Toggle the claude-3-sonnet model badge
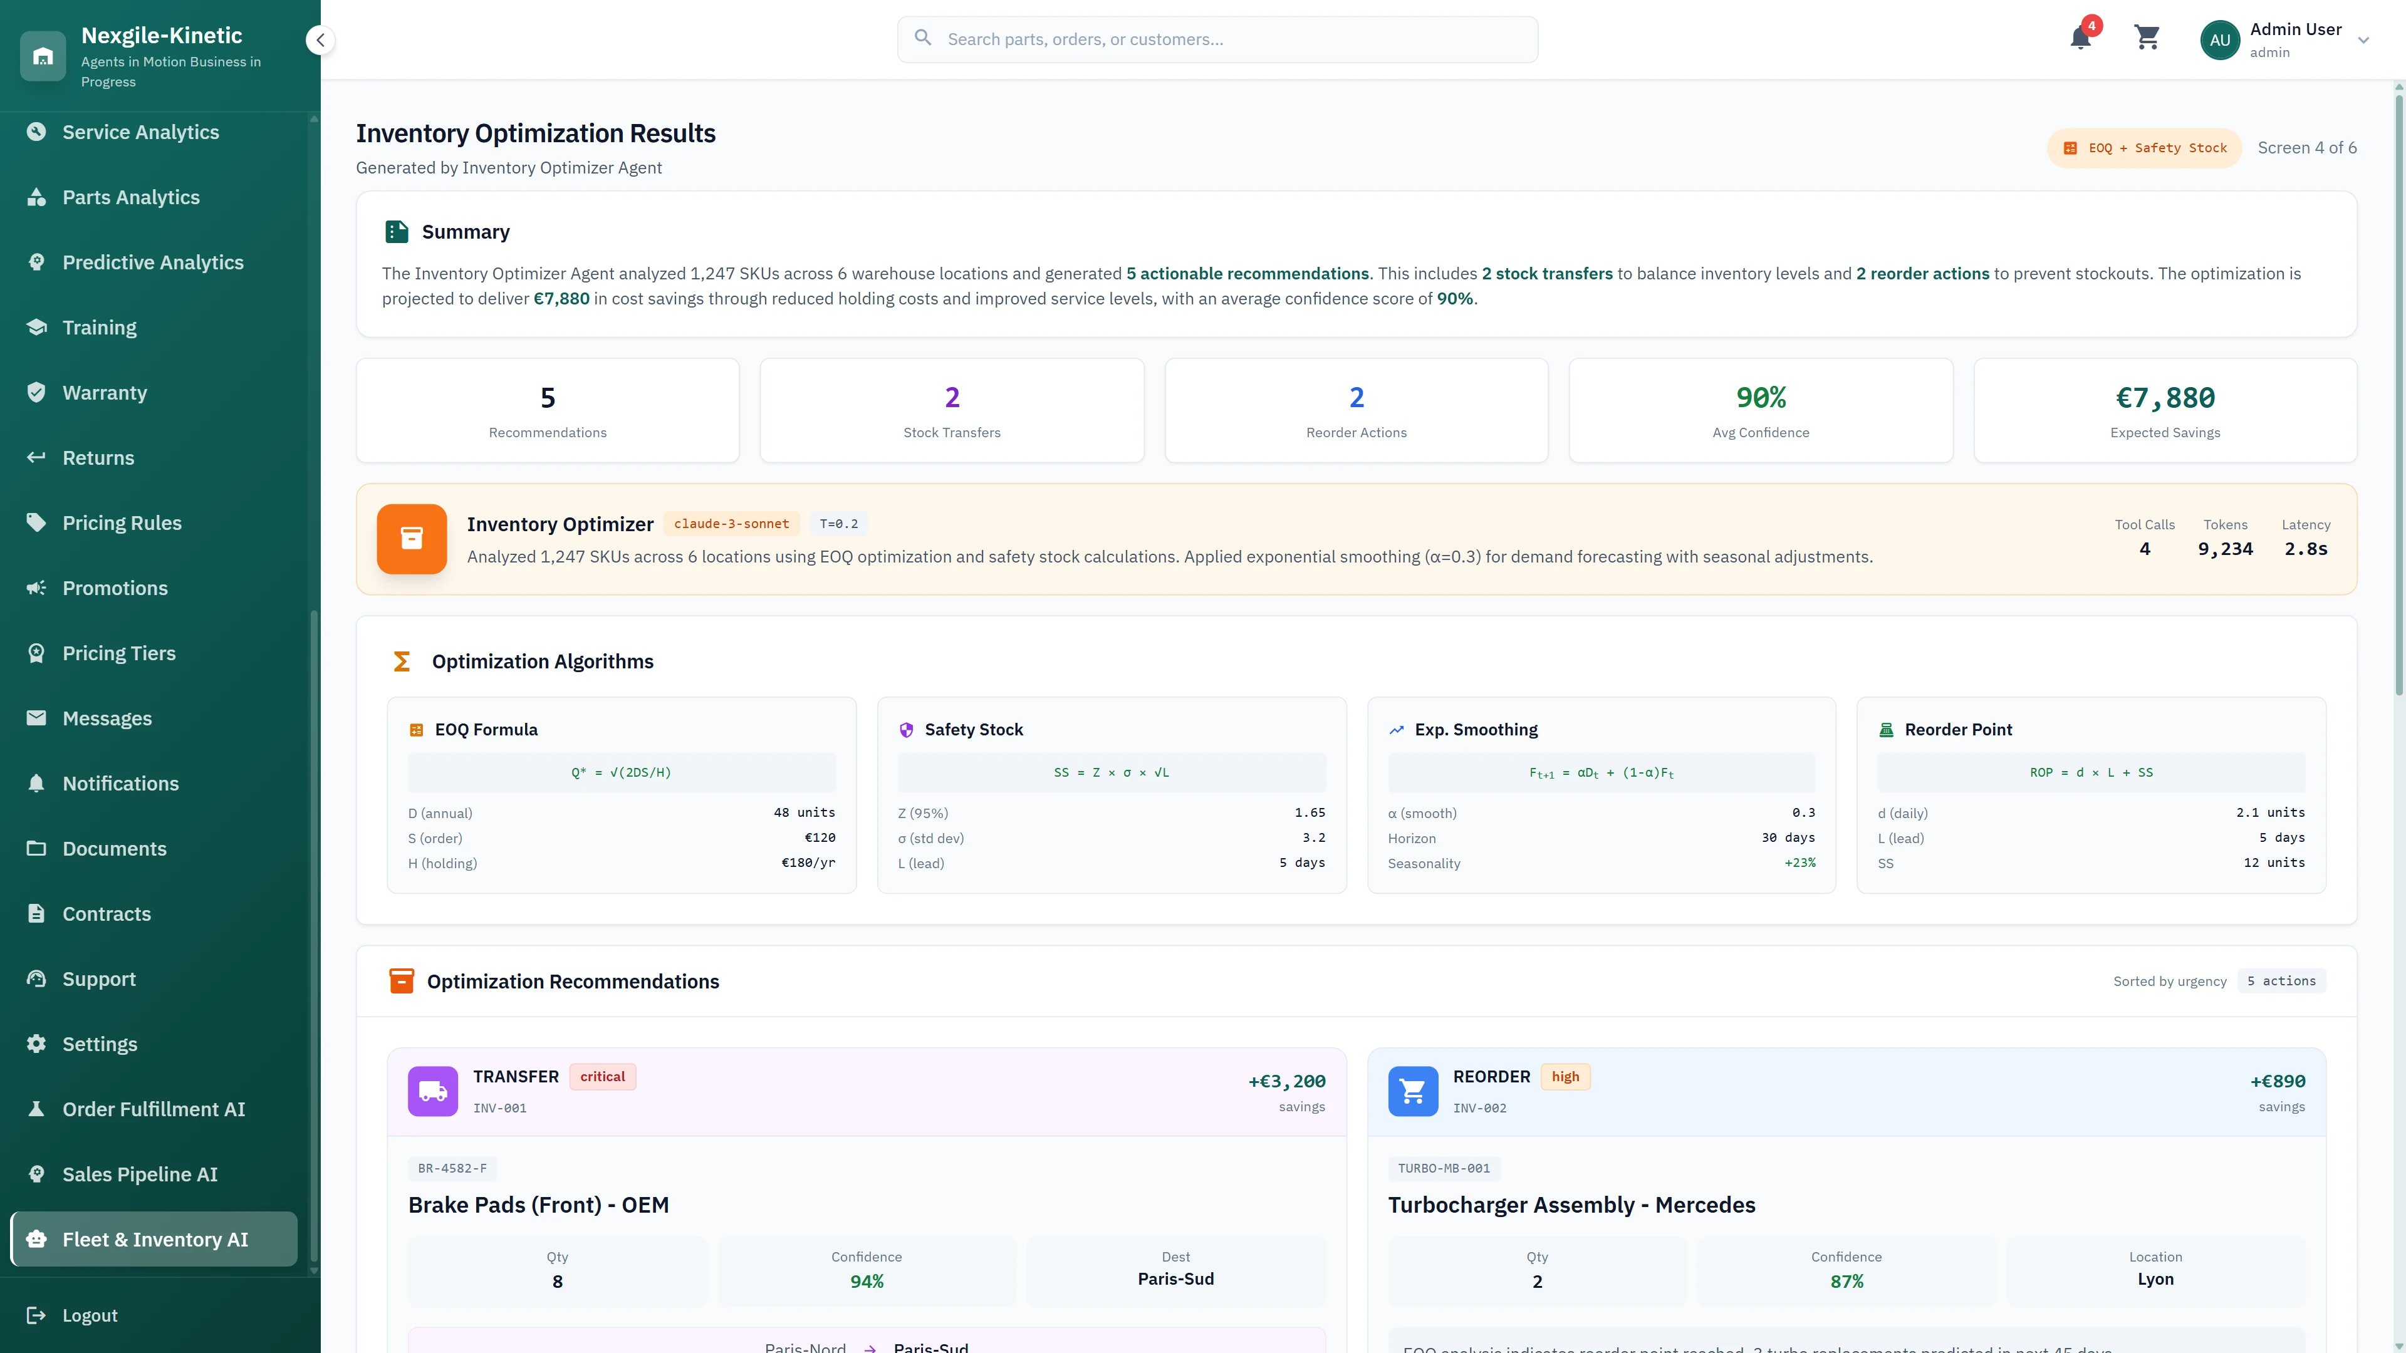 click(731, 524)
